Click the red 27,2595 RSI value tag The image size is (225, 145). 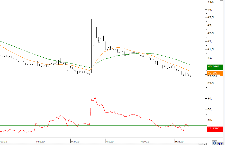pos(215,129)
